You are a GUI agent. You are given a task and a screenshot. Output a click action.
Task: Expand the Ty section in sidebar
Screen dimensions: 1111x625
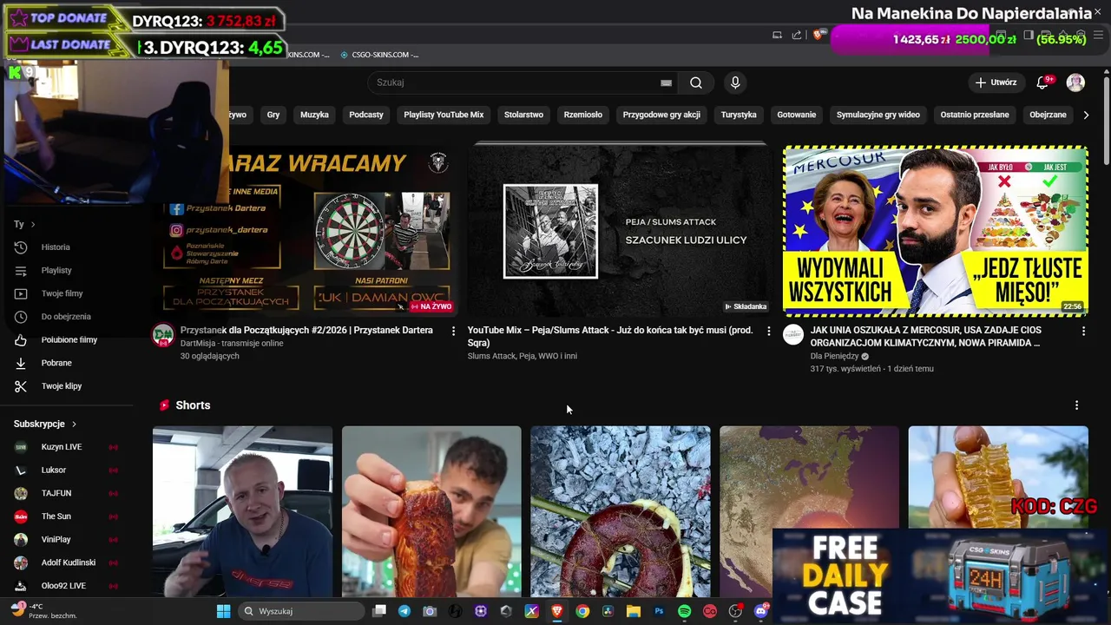pos(24,224)
